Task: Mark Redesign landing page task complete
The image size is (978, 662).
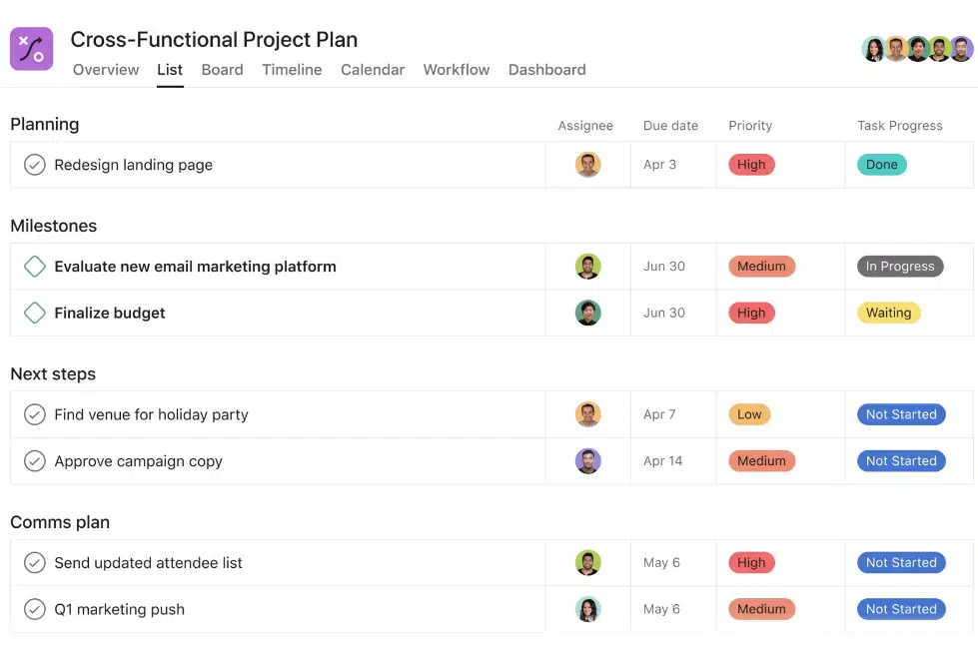Action: 35,165
